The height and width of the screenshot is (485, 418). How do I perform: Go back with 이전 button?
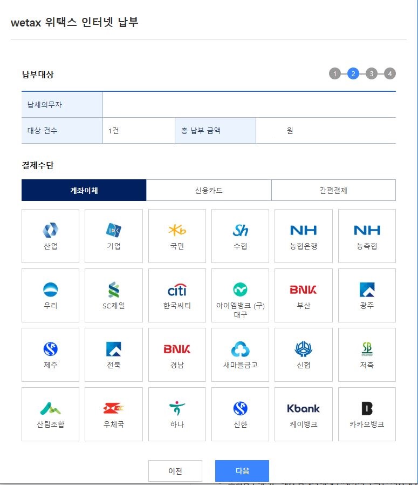pos(175,471)
